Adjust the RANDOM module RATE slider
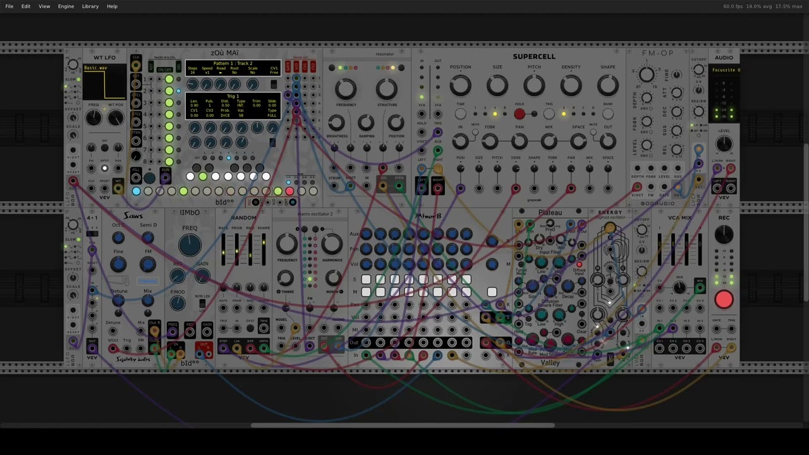Image resolution: width=809 pixels, height=455 pixels. [x=223, y=250]
